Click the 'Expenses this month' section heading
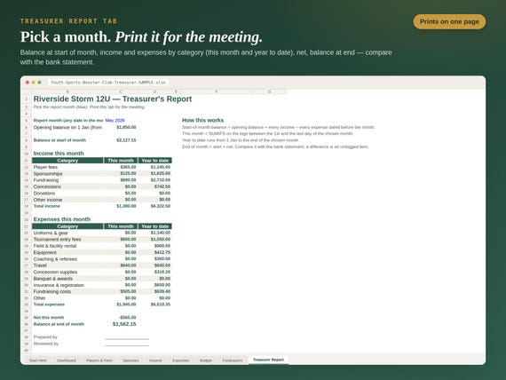 (x=62, y=219)
